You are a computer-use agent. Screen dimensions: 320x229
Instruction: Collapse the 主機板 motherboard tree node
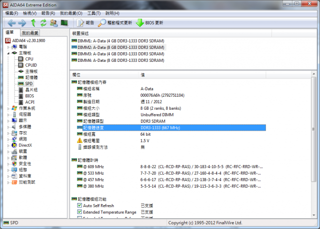click(x=8, y=53)
